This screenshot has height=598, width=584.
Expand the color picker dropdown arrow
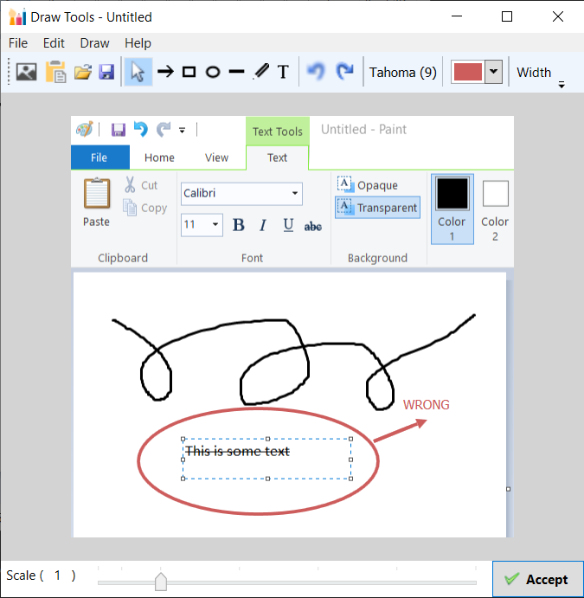[x=493, y=73]
